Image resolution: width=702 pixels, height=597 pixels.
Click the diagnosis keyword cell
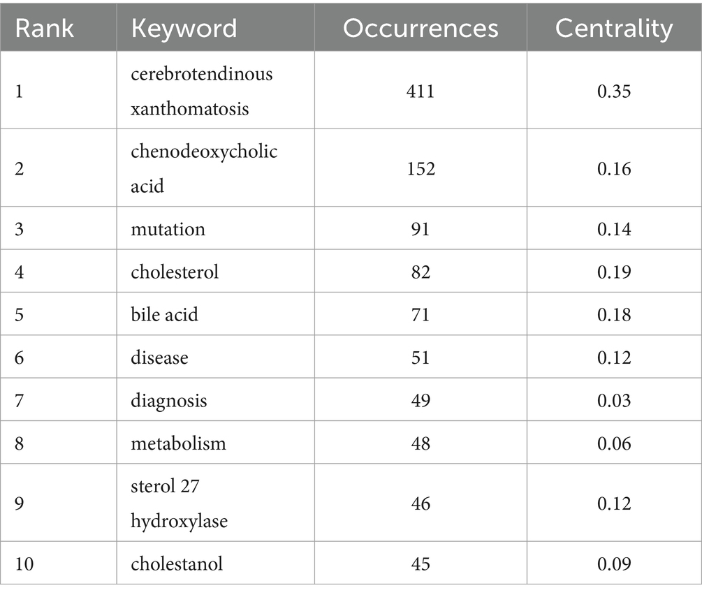(216, 399)
